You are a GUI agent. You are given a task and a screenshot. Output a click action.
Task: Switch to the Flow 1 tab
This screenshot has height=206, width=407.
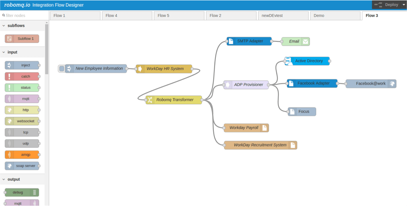74,16
